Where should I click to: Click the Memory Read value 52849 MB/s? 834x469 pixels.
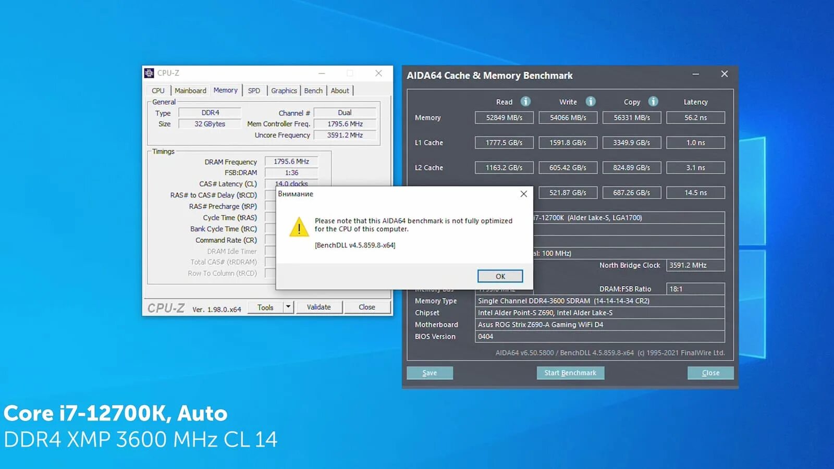pyautogui.click(x=504, y=118)
